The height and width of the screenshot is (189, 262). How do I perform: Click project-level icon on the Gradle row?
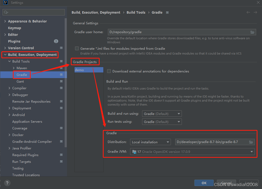click(x=61, y=75)
